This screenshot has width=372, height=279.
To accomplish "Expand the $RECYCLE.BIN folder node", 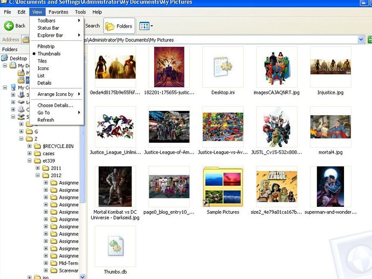I will pyautogui.click(x=30, y=146).
